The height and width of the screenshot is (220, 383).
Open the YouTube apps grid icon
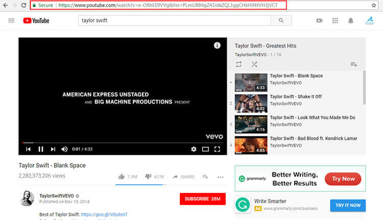[335, 20]
